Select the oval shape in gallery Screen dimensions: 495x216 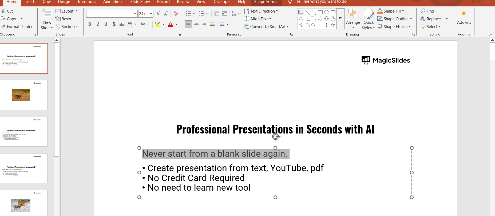point(326,12)
